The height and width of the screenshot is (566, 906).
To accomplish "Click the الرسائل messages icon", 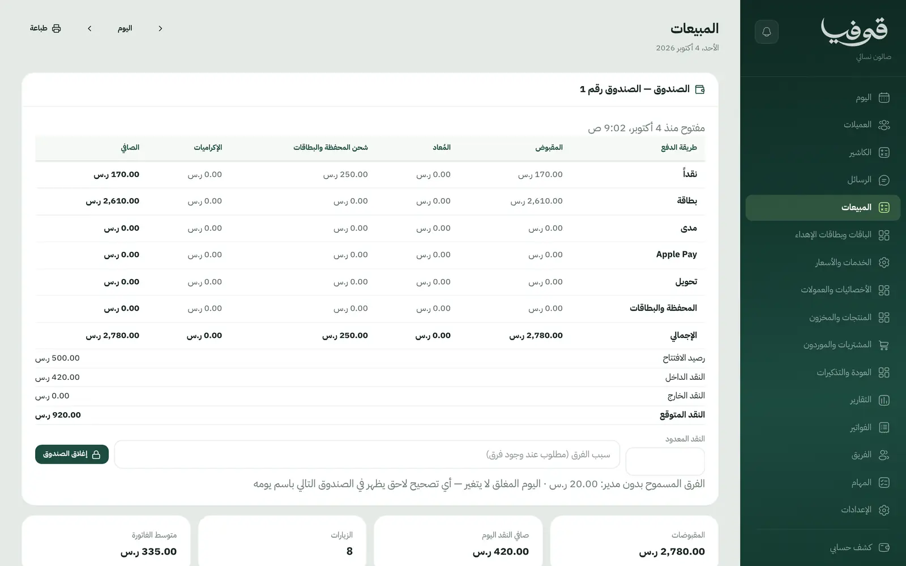I will pos(884,180).
